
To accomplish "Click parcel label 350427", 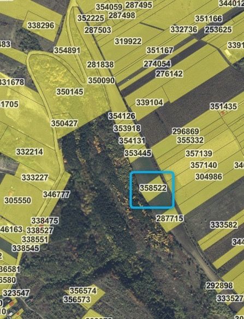I will click(64, 123).
